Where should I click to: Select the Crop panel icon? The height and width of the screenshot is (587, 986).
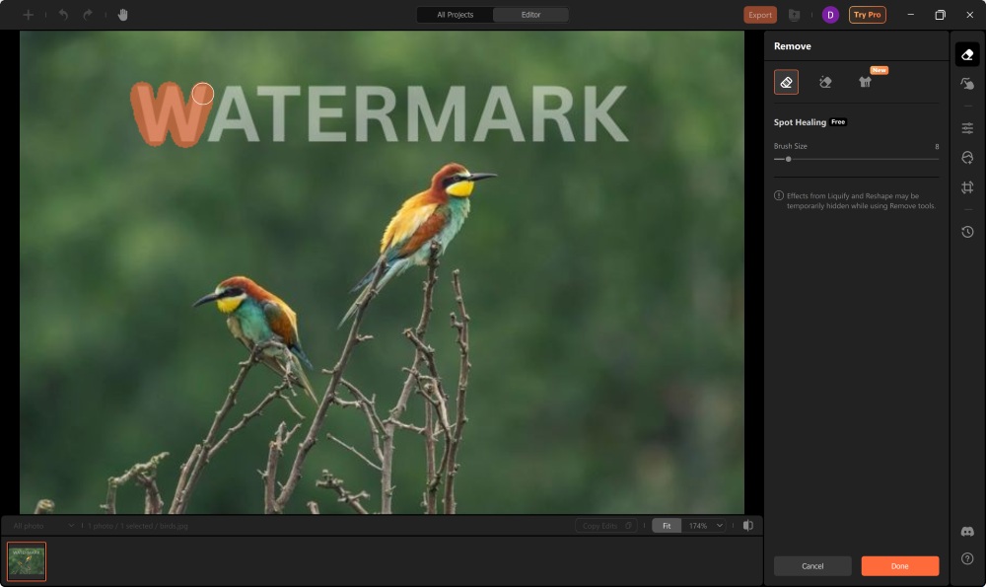click(967, 186)
